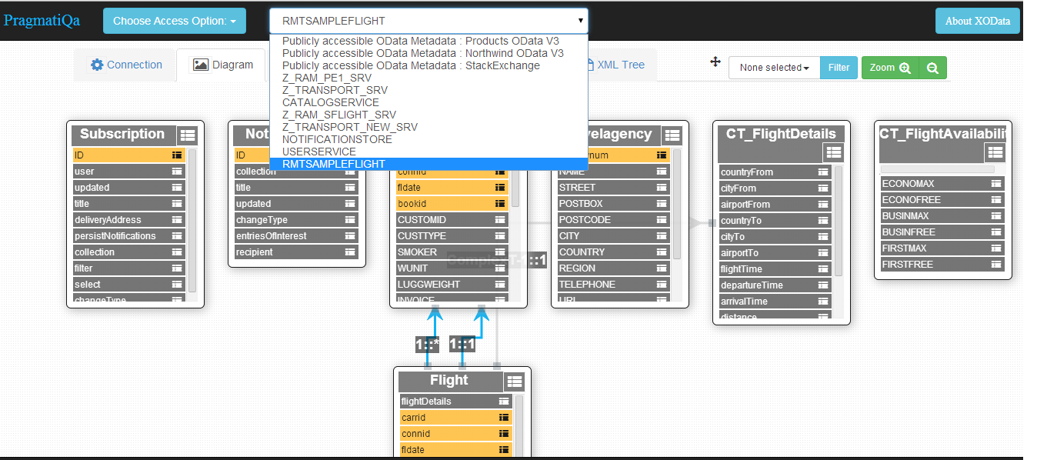Click the About XOData button
This screenshot has width=1037, height=460.
[x=978, y=21]
